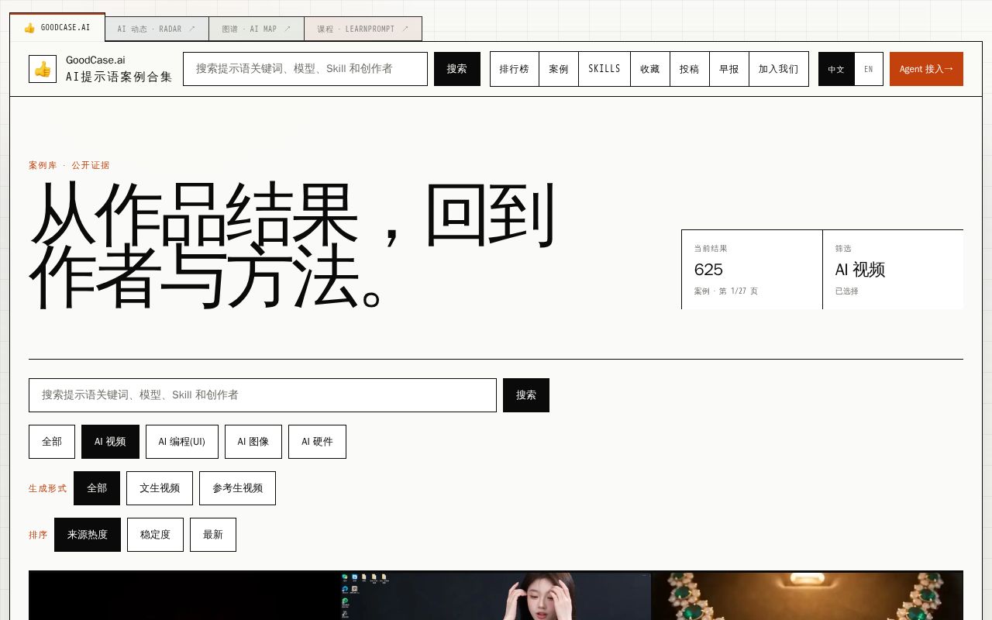
Task: Open the 收藏 navigation item
Action: click(650, 69)
